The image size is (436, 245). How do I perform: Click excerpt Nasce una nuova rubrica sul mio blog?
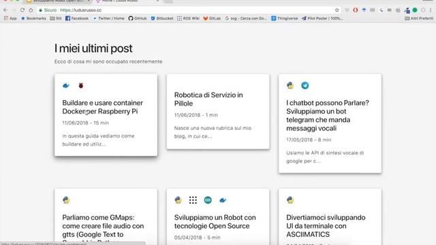coord(213,132)
